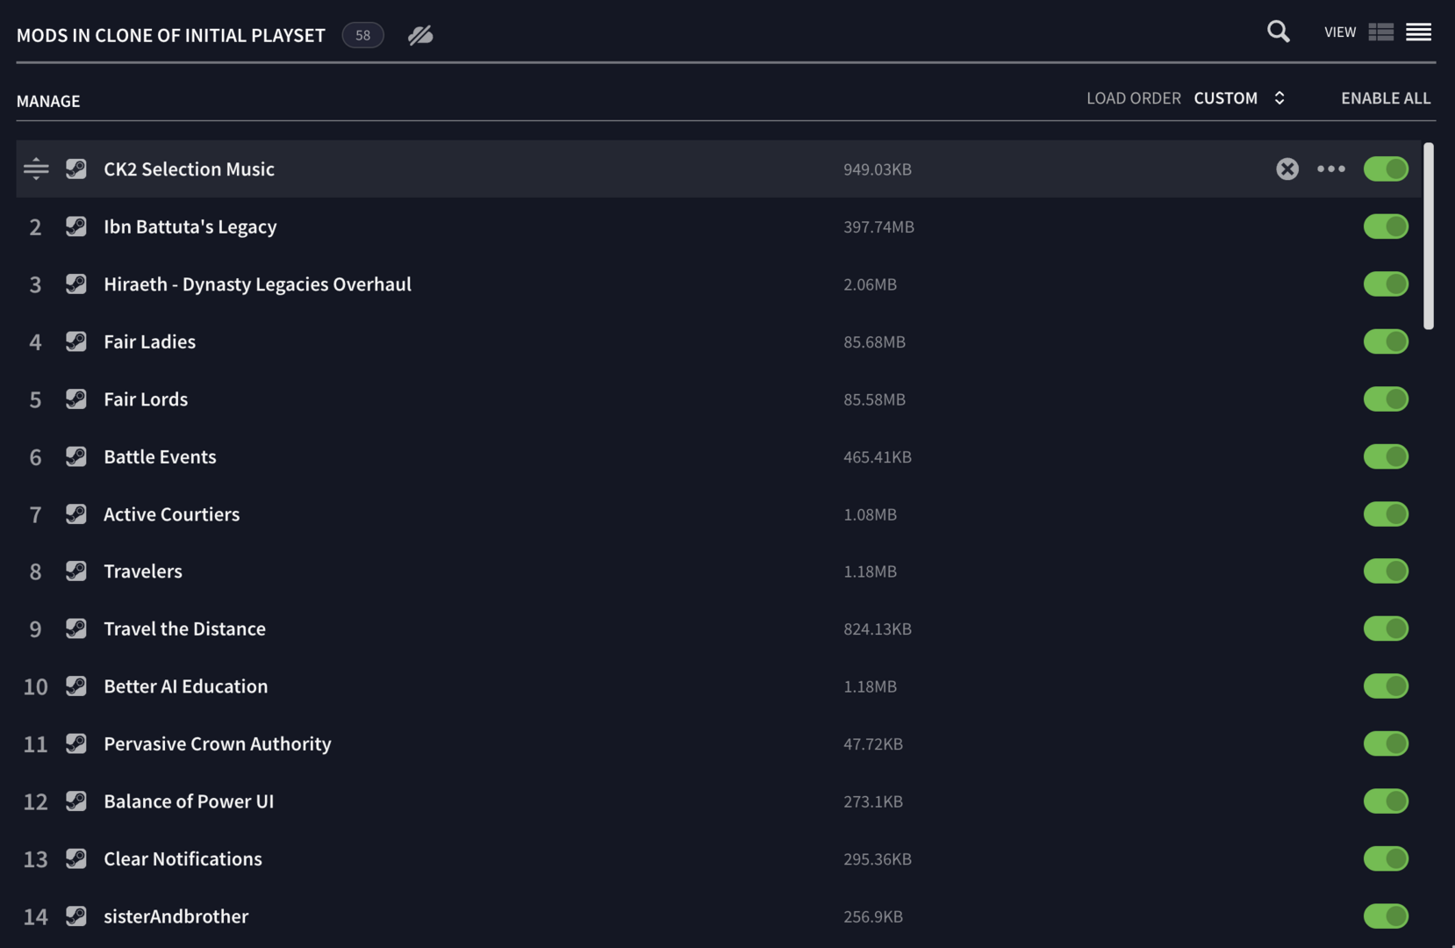The height and width of the screenshot is (948, 1455).
Task: Disable the Clear Notifications mod
Action: (x=1386, y=858)
